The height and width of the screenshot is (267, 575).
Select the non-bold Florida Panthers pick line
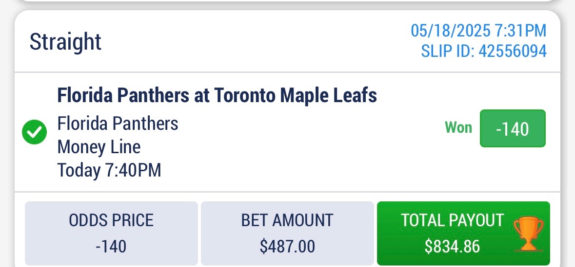click(x=118, y=124)
